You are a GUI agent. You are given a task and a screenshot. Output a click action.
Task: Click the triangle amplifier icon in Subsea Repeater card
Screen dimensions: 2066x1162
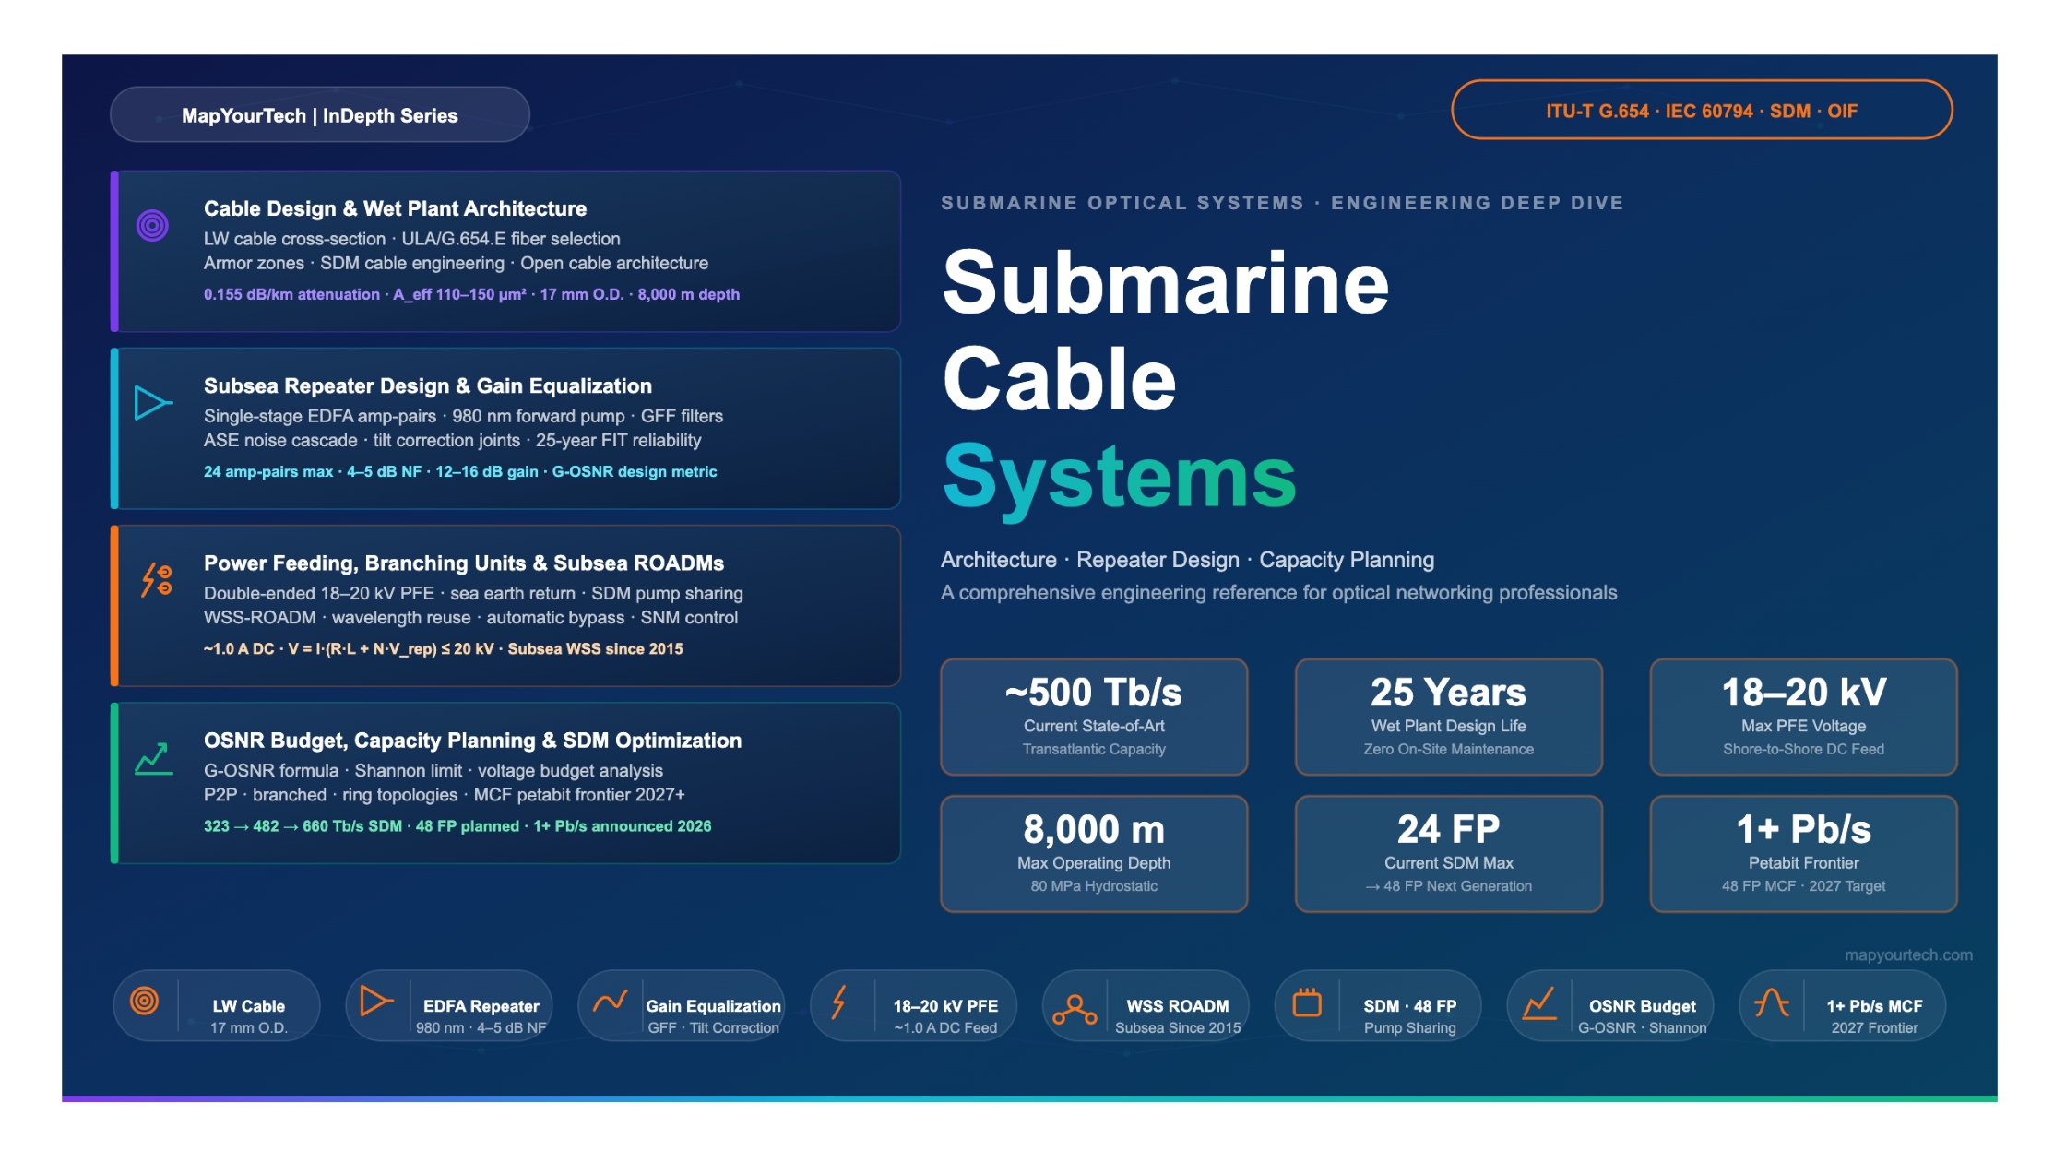click(x=153, y=403)
